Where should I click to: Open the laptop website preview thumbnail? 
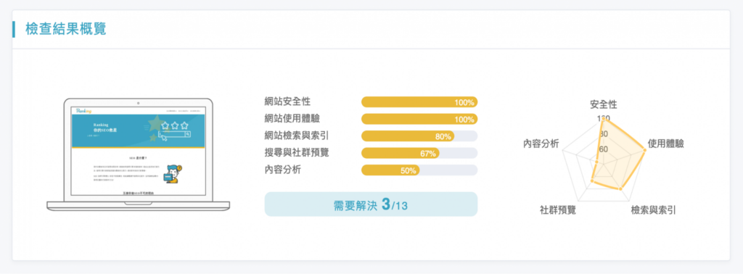(139, 154)
